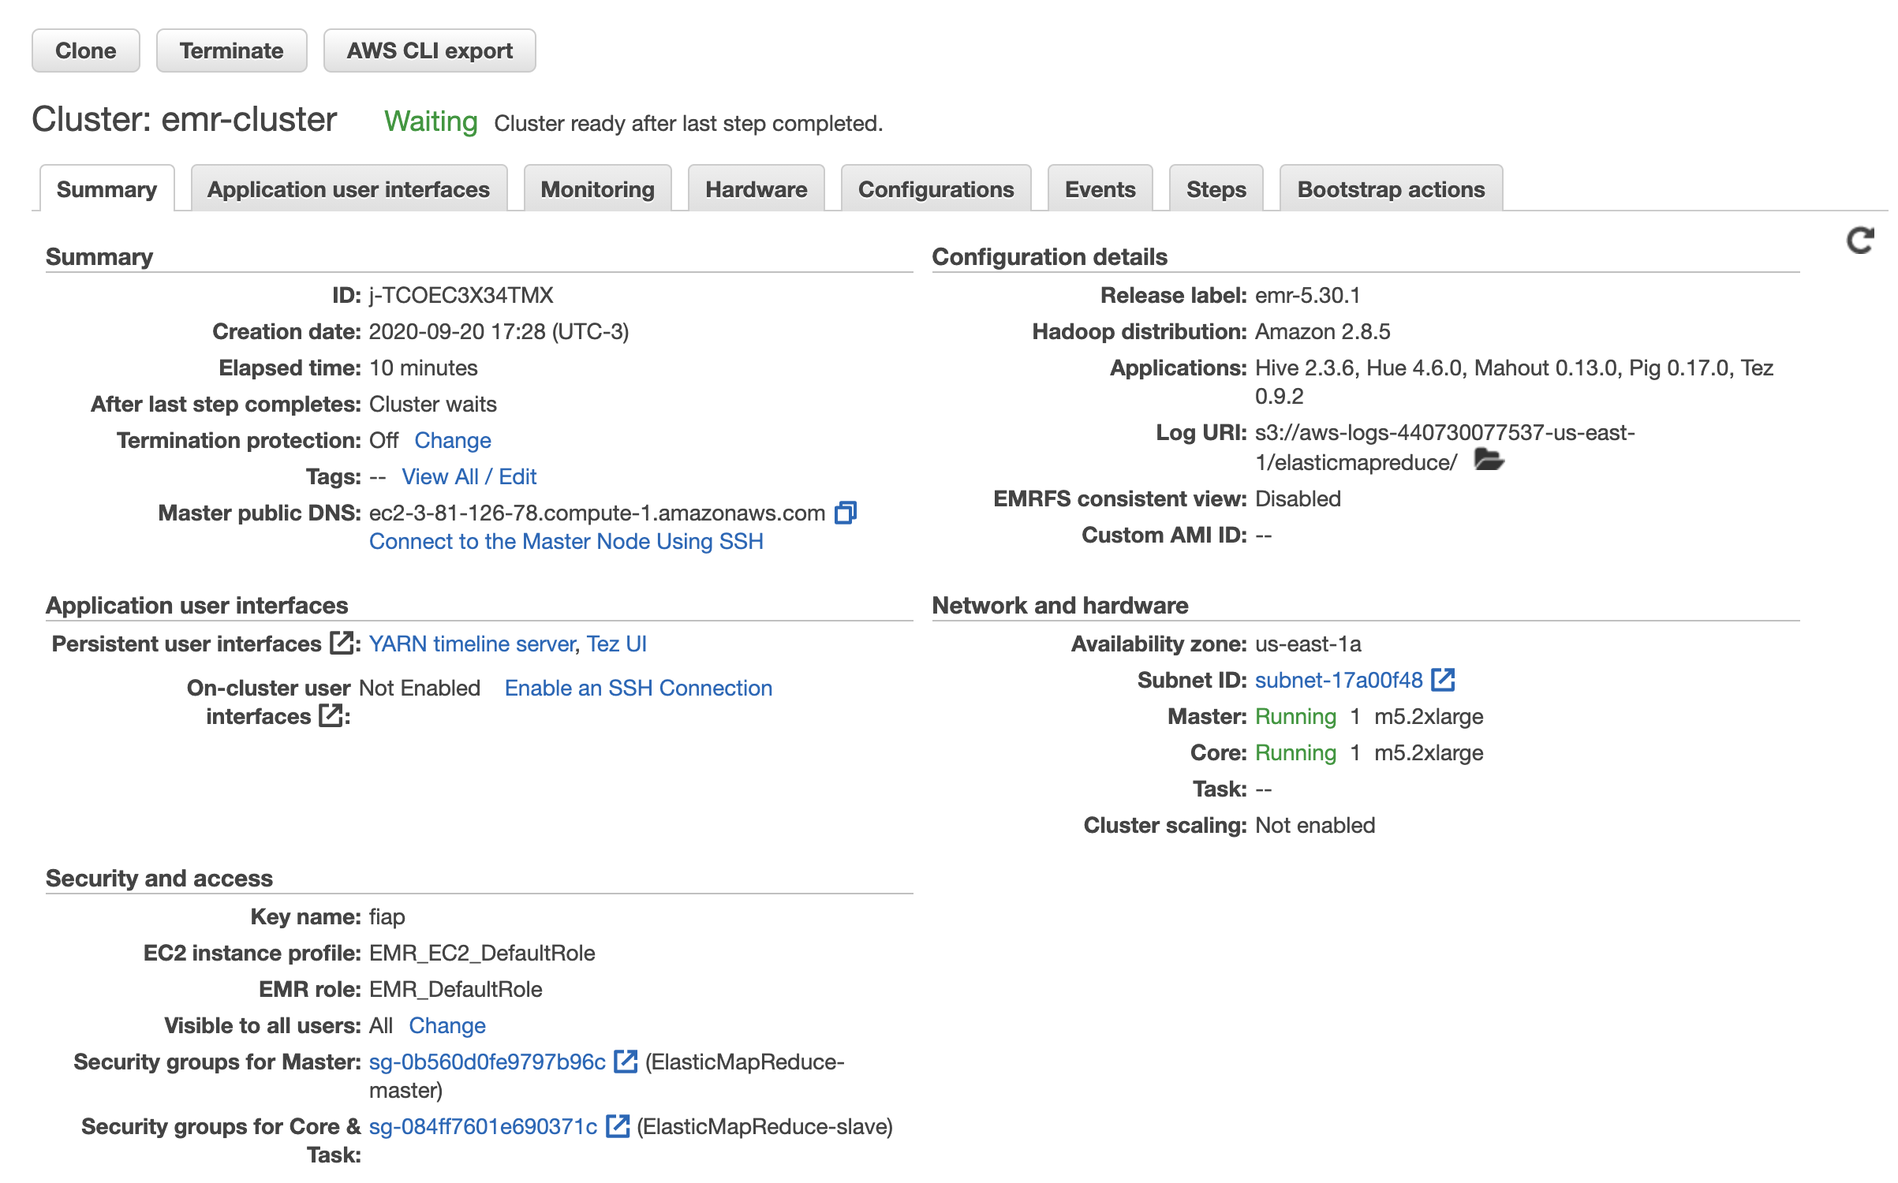
Task: Open the Log URI folder icon
Action: (1489, 461)
